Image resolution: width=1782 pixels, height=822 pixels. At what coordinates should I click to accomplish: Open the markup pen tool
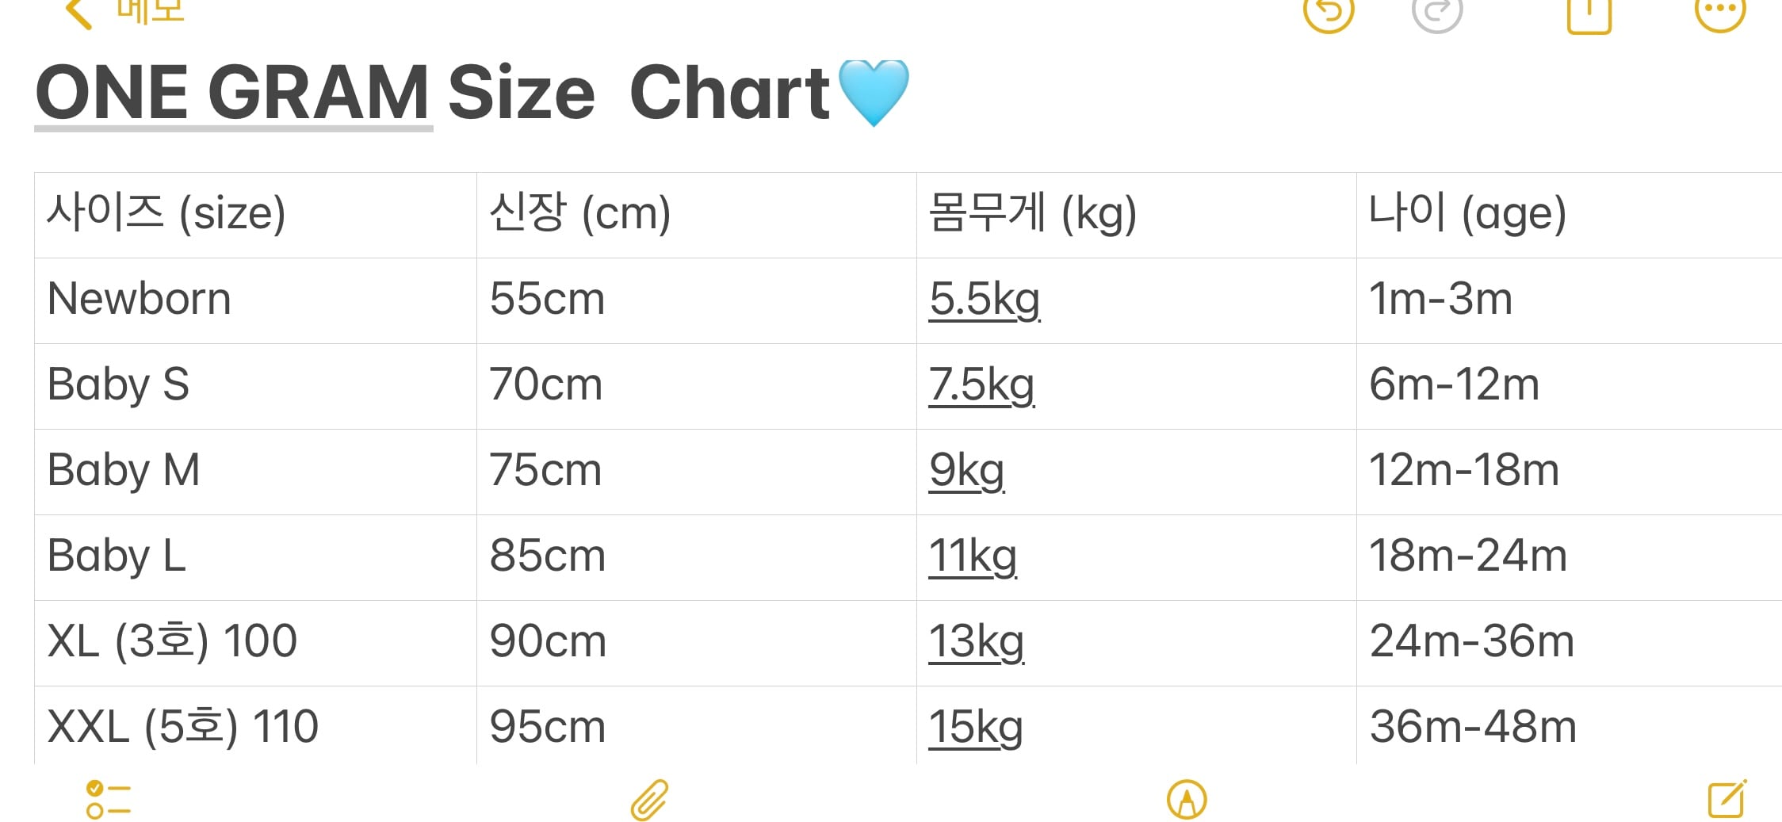click(x=1187, y=799)
